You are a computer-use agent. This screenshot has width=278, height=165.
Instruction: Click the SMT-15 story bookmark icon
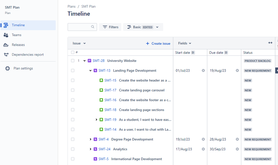coord(101,80)
